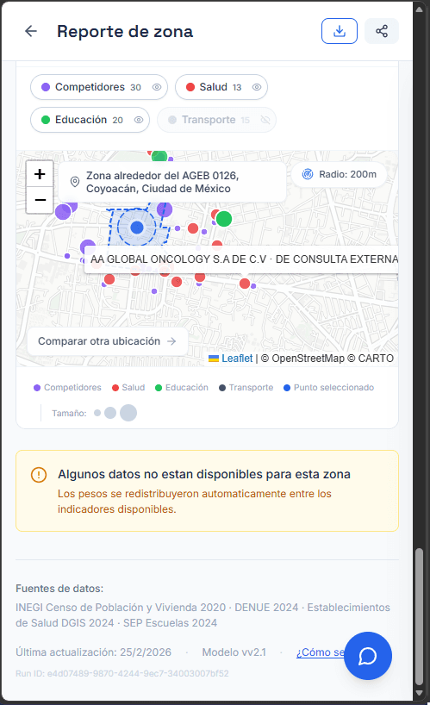Click the green Educación chip dot
This screenshot has height=705, width=430.
click(x=46, y=120)
